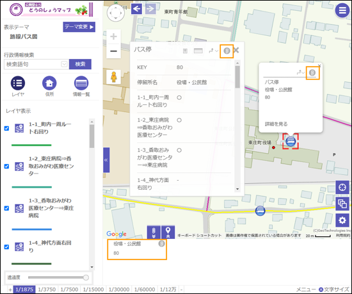Image resolution: width=352 pixels, height=294 pixels.
Task: Expand the 検索語句 dropdown arrow
Action: click(x=64, y=64)
